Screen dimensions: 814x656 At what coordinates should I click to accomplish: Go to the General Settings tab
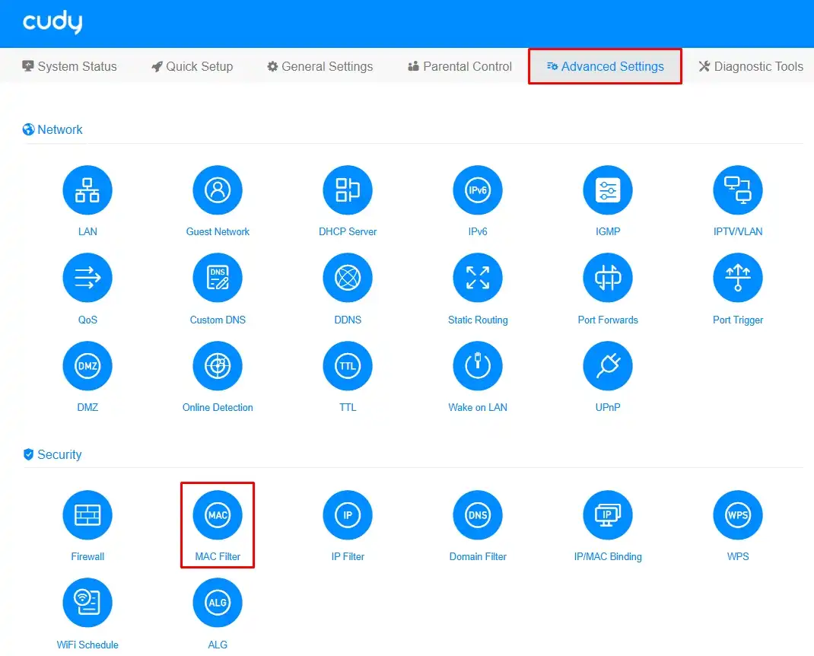(320, 66)
